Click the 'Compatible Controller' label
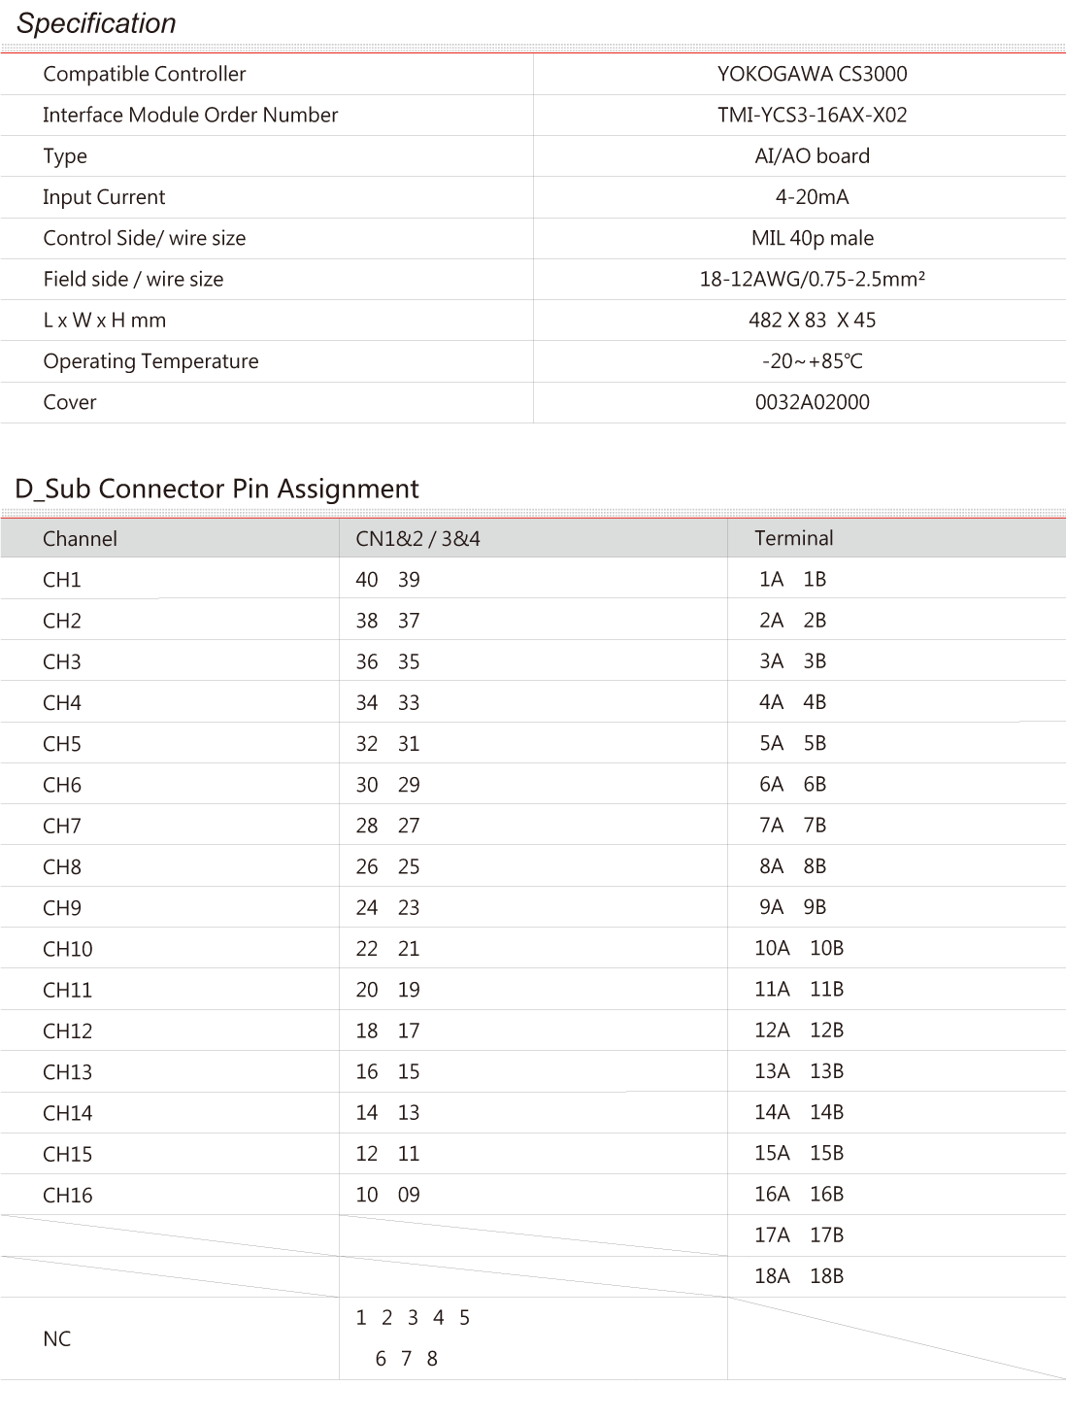The image size is (1066, 1420). pos(145,74)
